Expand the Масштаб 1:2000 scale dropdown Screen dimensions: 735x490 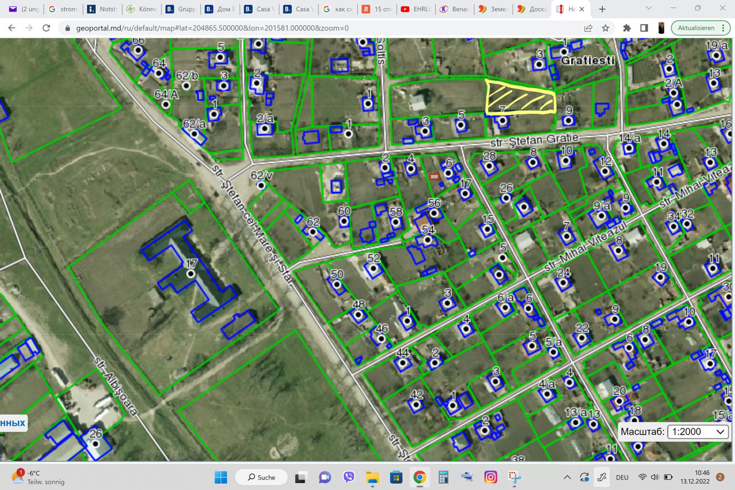click(x=698, y=431)
